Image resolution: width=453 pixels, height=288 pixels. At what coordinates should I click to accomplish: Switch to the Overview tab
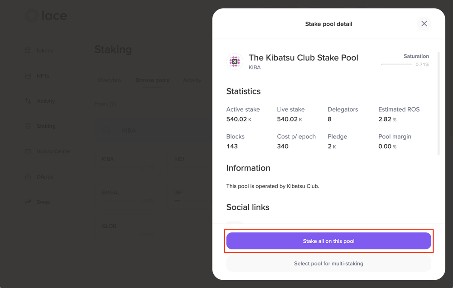(x=110, y=80)
